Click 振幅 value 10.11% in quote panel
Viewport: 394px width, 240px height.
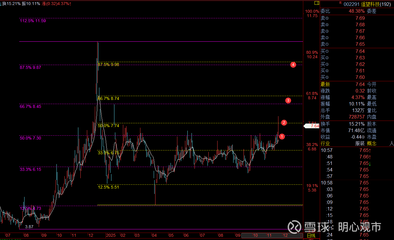point(357,104)
